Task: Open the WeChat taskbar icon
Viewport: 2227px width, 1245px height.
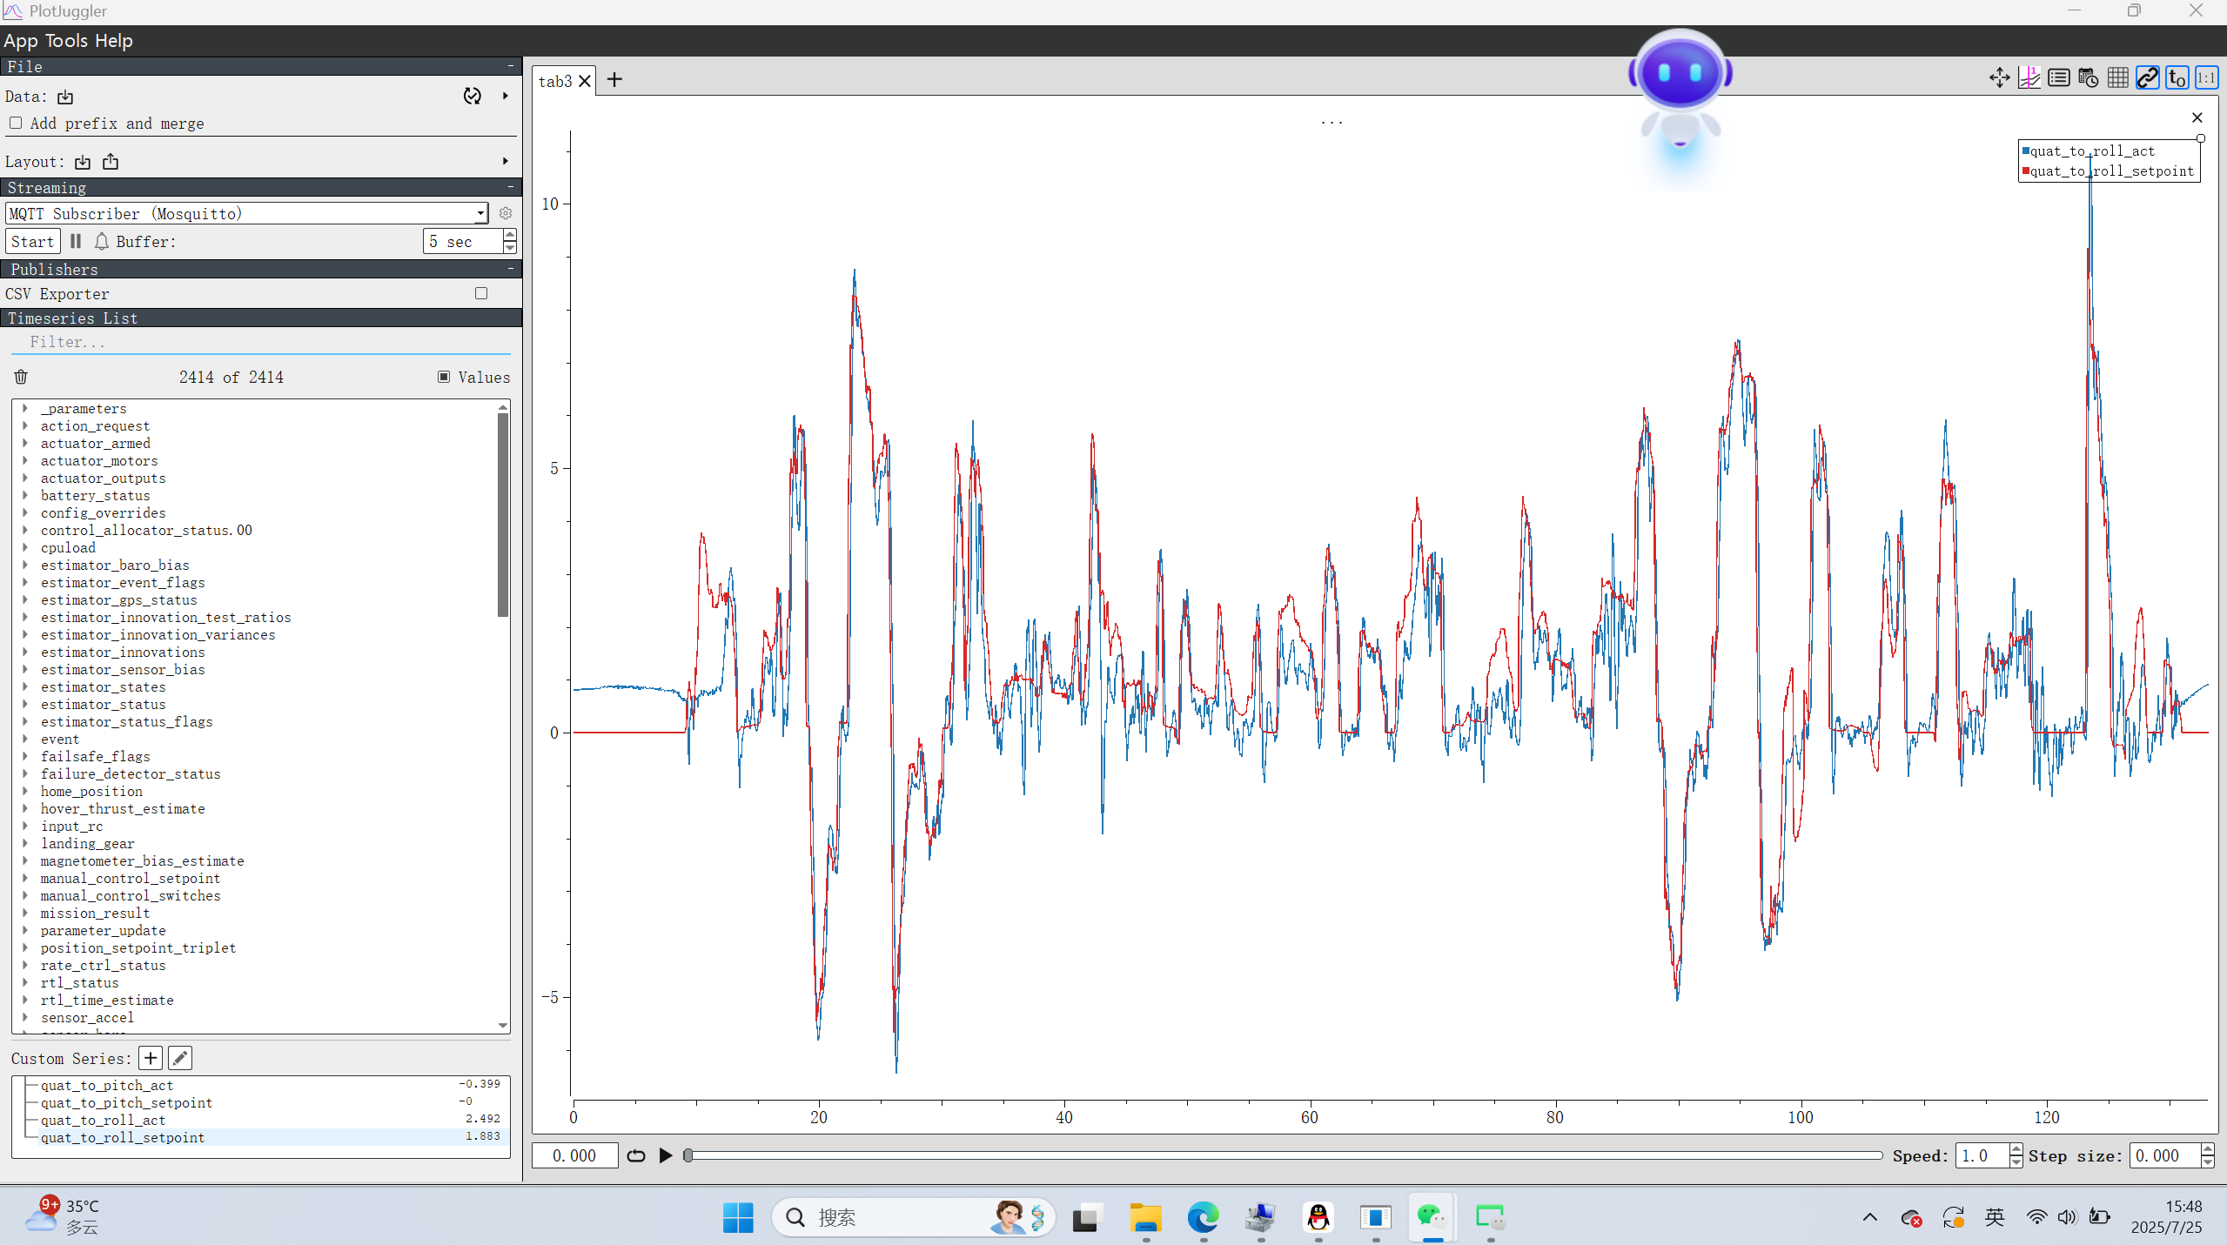Action: [1432, 1216]
